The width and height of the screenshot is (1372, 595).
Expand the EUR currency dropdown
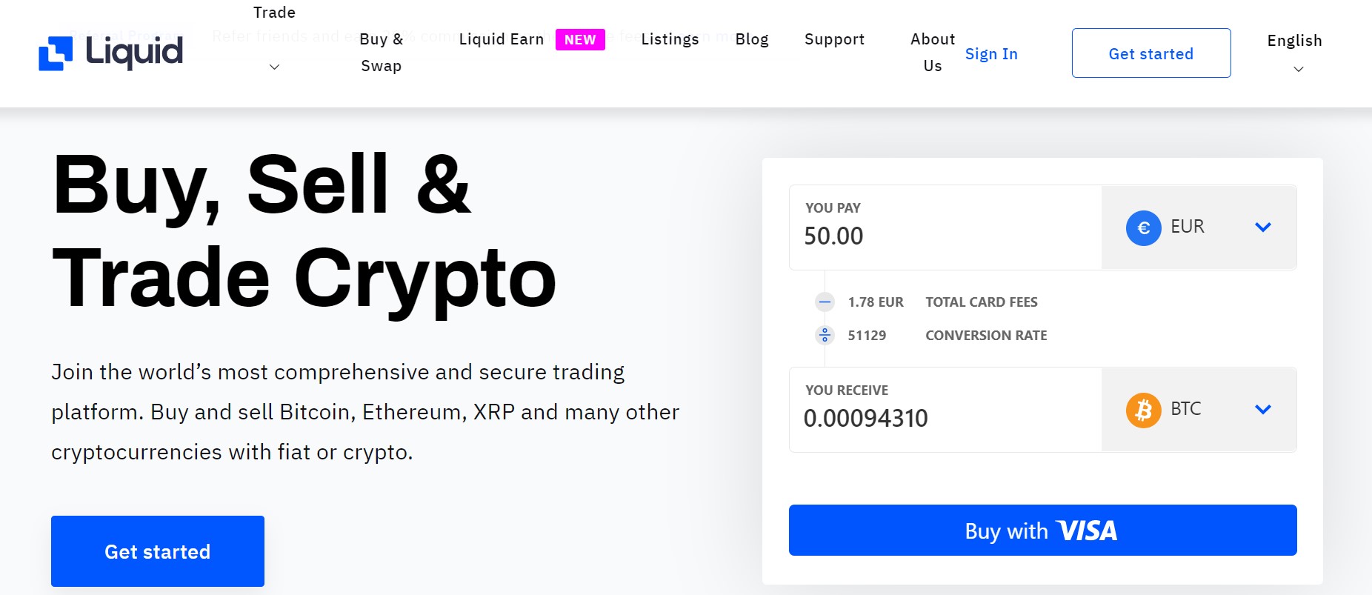click(1263, 227)
